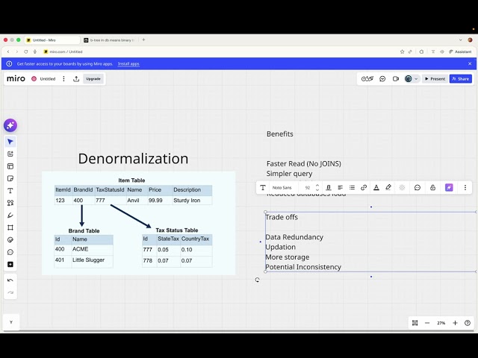Open the Noto Sans font dropdown
478x358 pixels.
point(282,187)
